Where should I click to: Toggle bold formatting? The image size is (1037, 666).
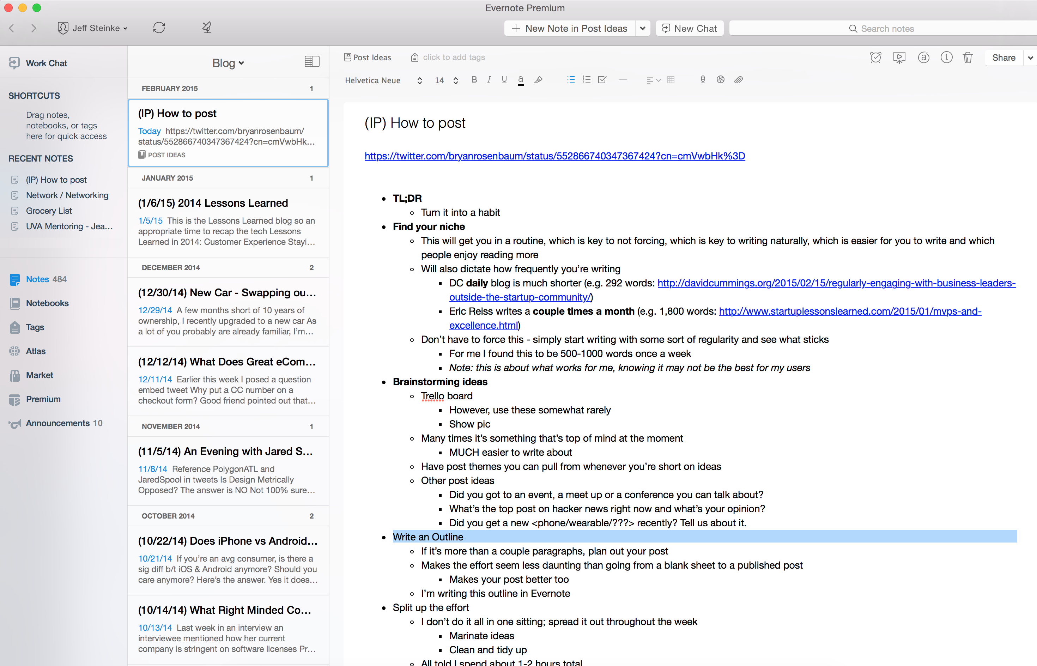pyautogui.click(x=474, y=80)
